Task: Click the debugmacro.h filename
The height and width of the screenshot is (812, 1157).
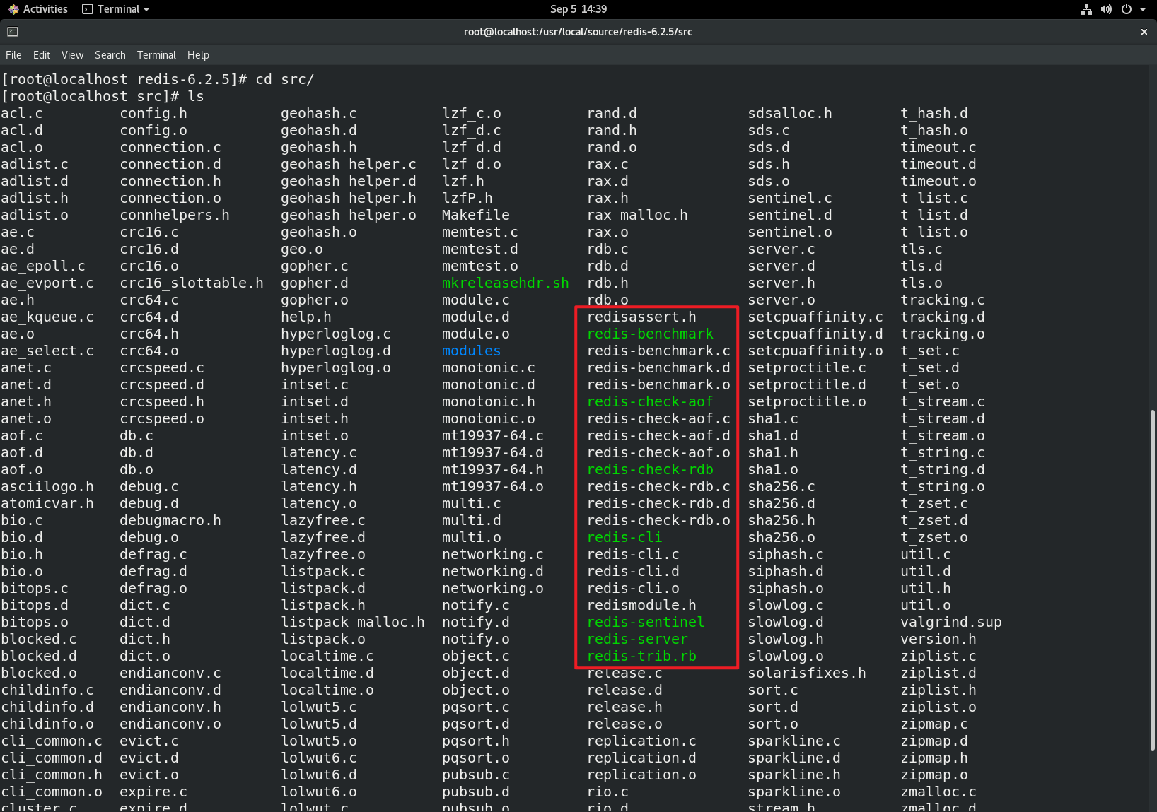Action: tap(170, 520)
